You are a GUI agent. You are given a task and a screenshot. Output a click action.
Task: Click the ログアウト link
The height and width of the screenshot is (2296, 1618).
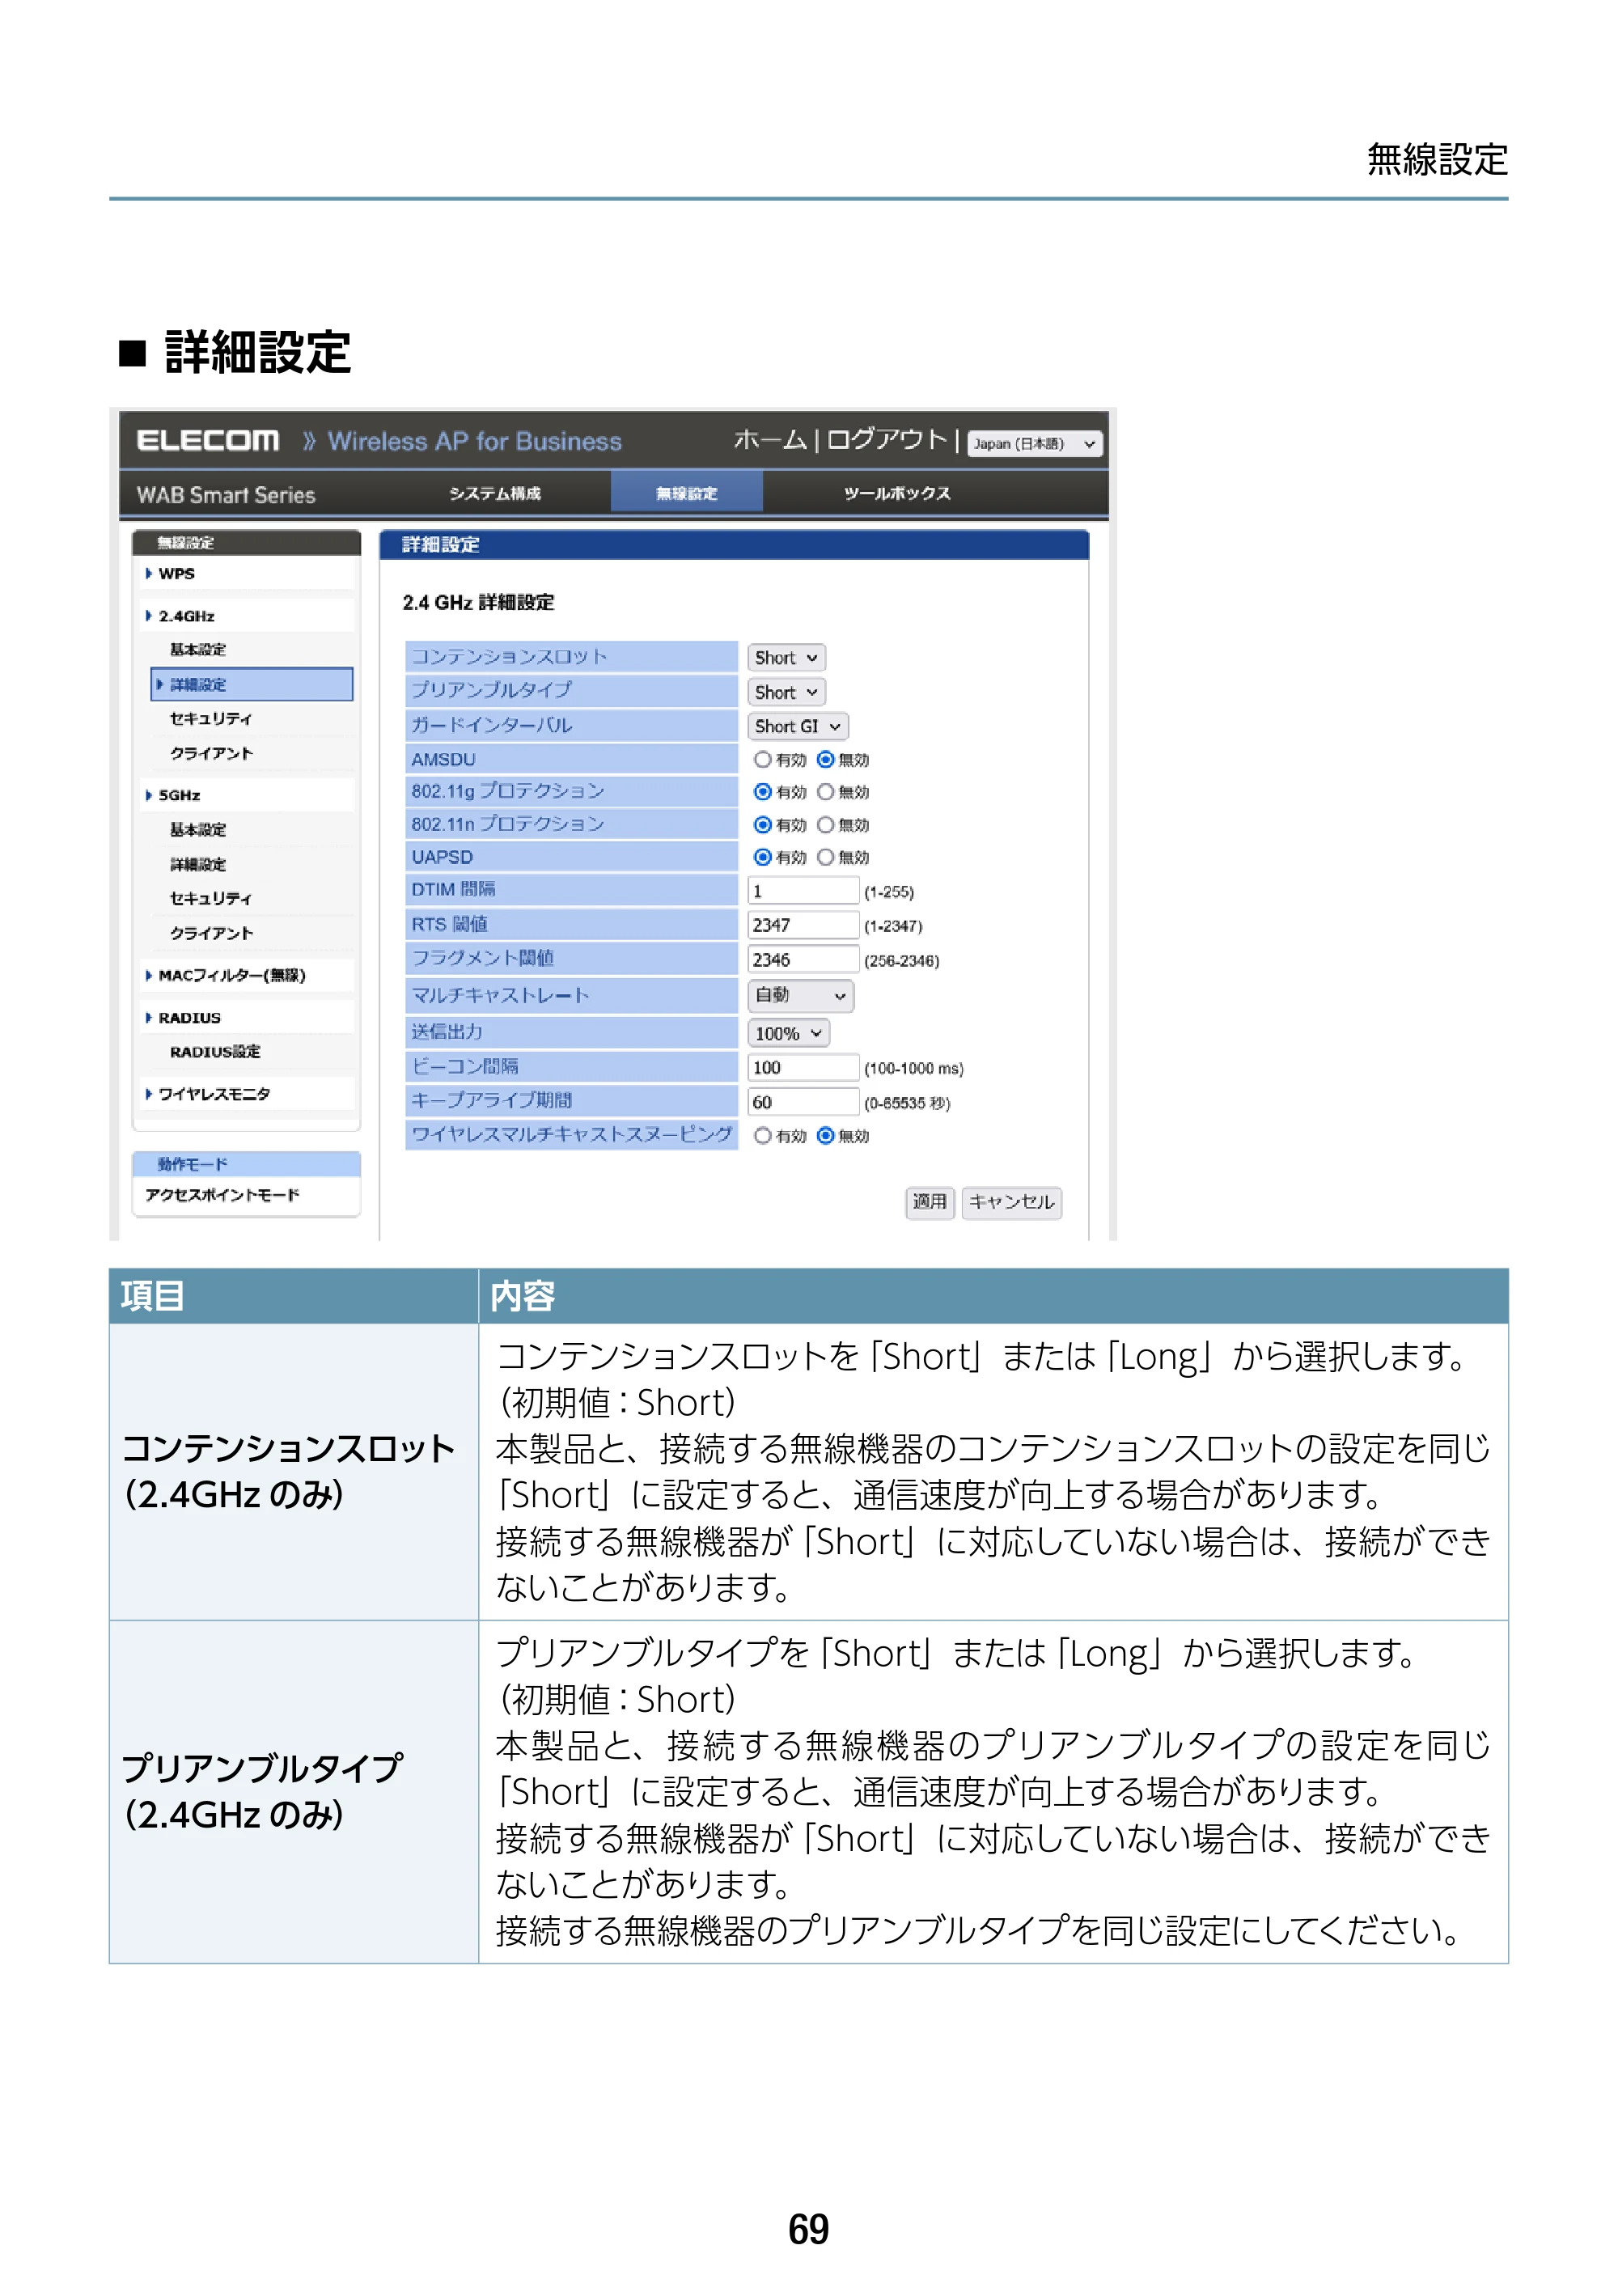(x=887, y=440)
